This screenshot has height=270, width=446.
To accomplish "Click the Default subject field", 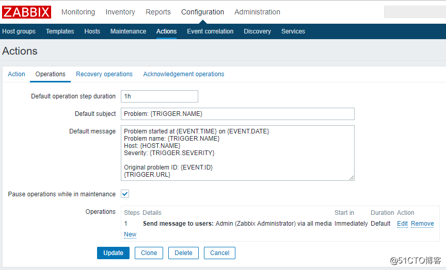I will tap(237, 114).
